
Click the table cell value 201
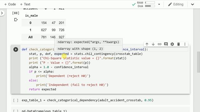[62, 23]
